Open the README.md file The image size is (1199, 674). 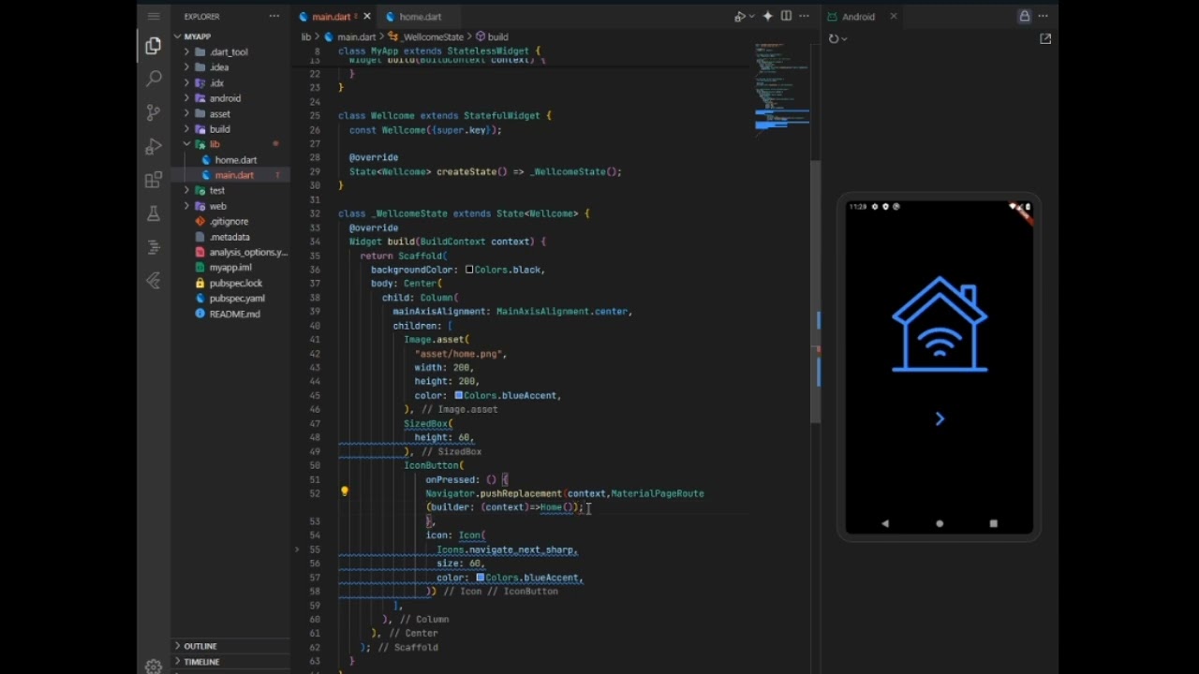[x=234, y=315]
